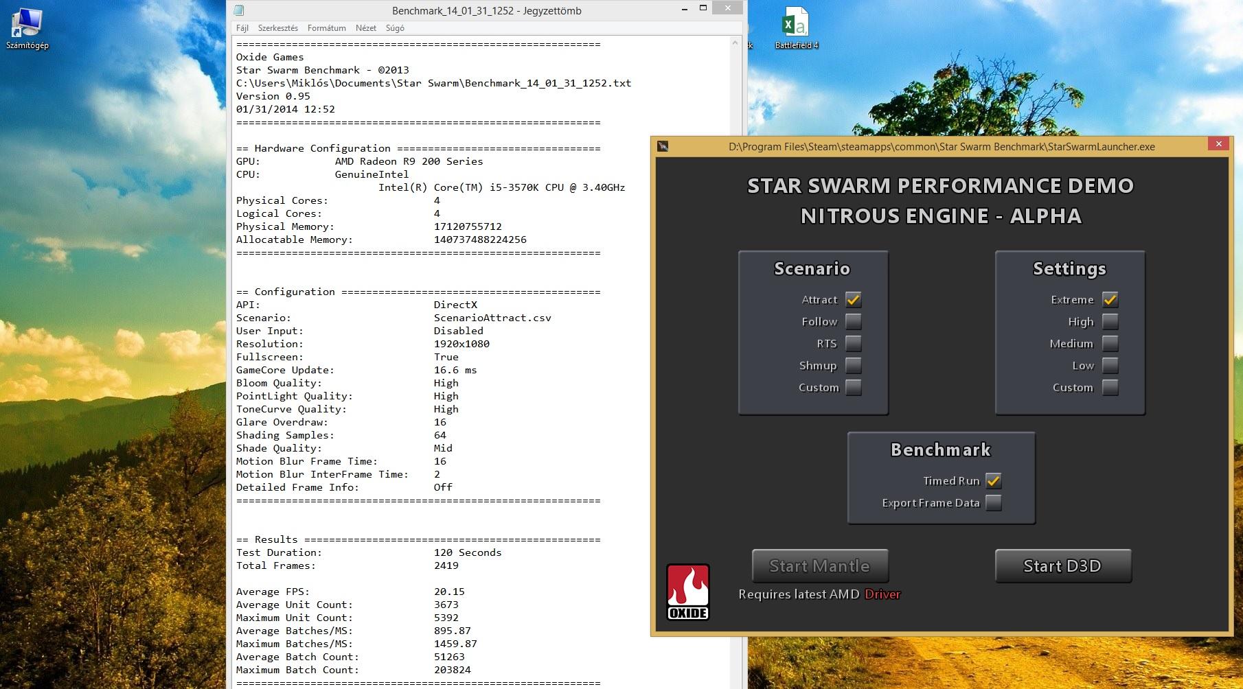
Task: Toggle the Timed Run benchmark checkbox
Action: [x=993, y=481]
